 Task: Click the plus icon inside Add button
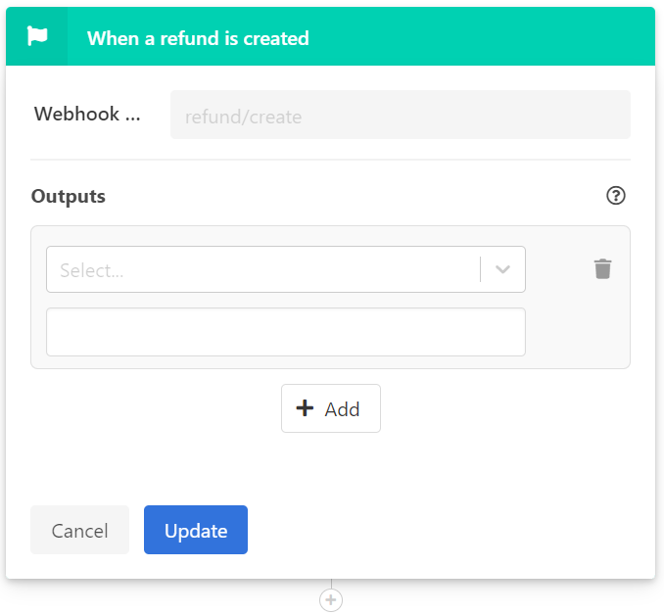point(305,408)
